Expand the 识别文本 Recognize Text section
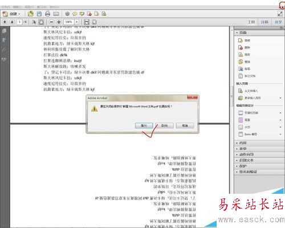Image resolution: width=285 pixels, height=228 pixels. (259, 160)
